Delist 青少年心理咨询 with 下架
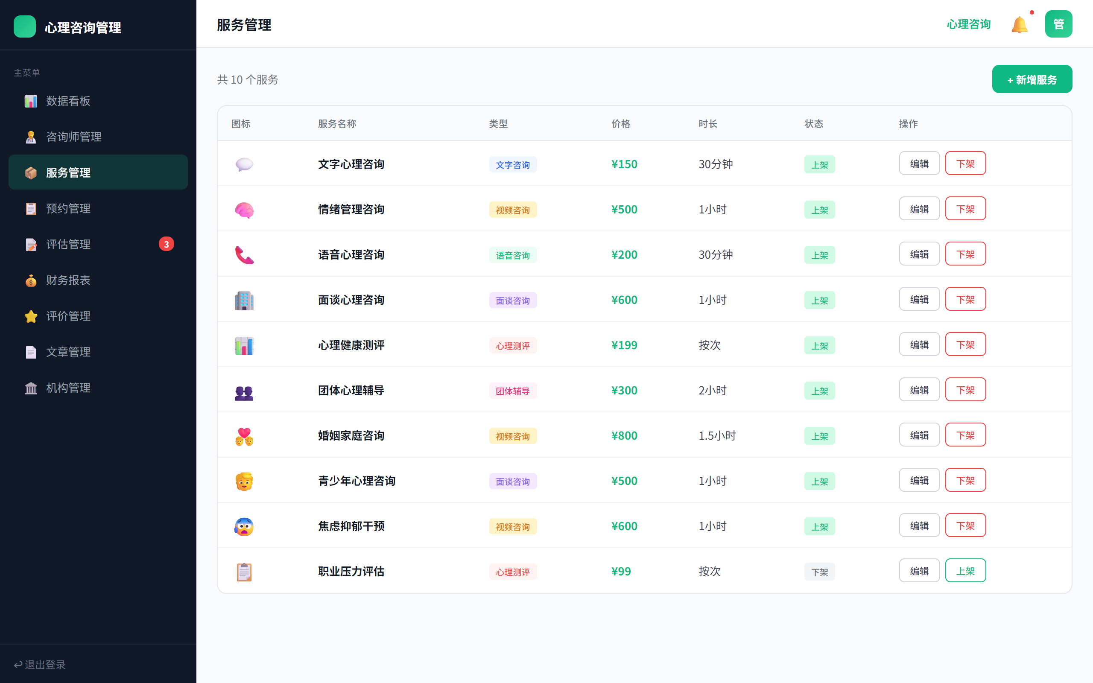The height and width of the screenshot is (683, 1093). click(x=965, y=480)
